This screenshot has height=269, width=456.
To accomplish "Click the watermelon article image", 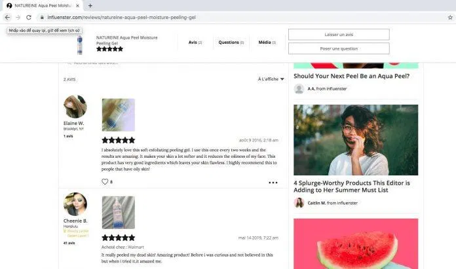I will coord(356,243).
